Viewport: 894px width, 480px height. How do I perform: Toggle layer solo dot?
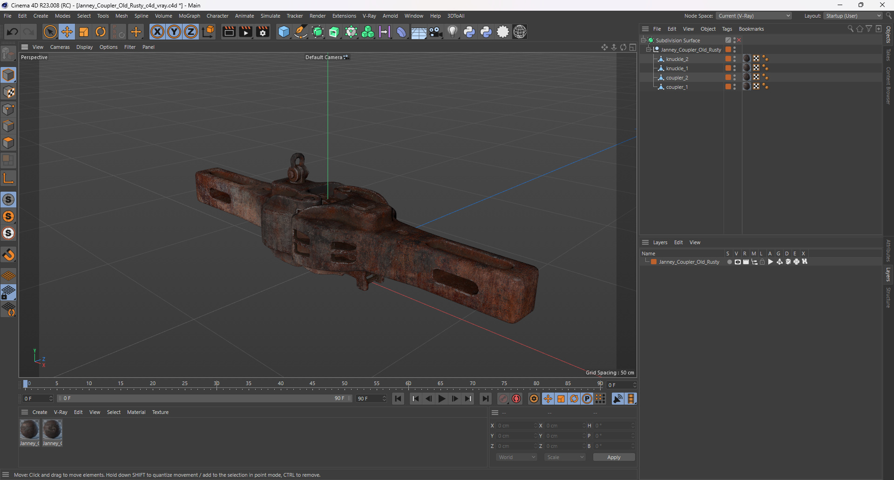coord(729,262)
